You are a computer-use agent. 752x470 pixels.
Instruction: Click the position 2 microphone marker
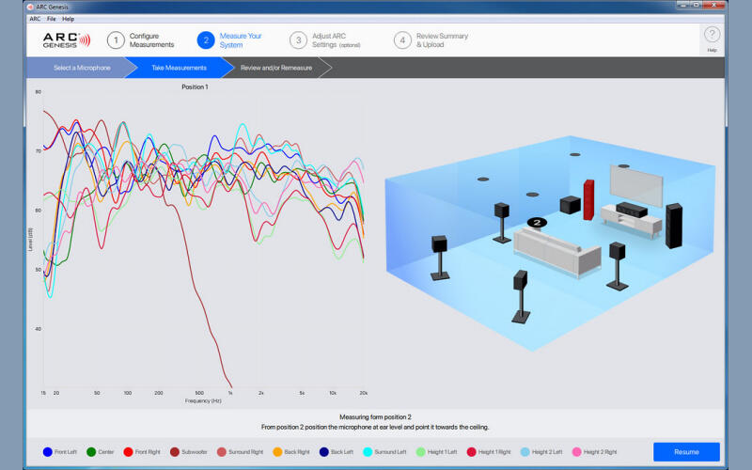(536, 223)
